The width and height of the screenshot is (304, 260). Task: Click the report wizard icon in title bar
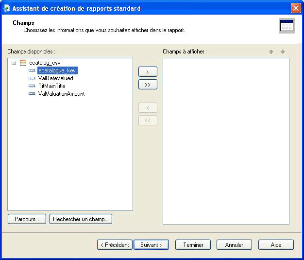[6, 8]
